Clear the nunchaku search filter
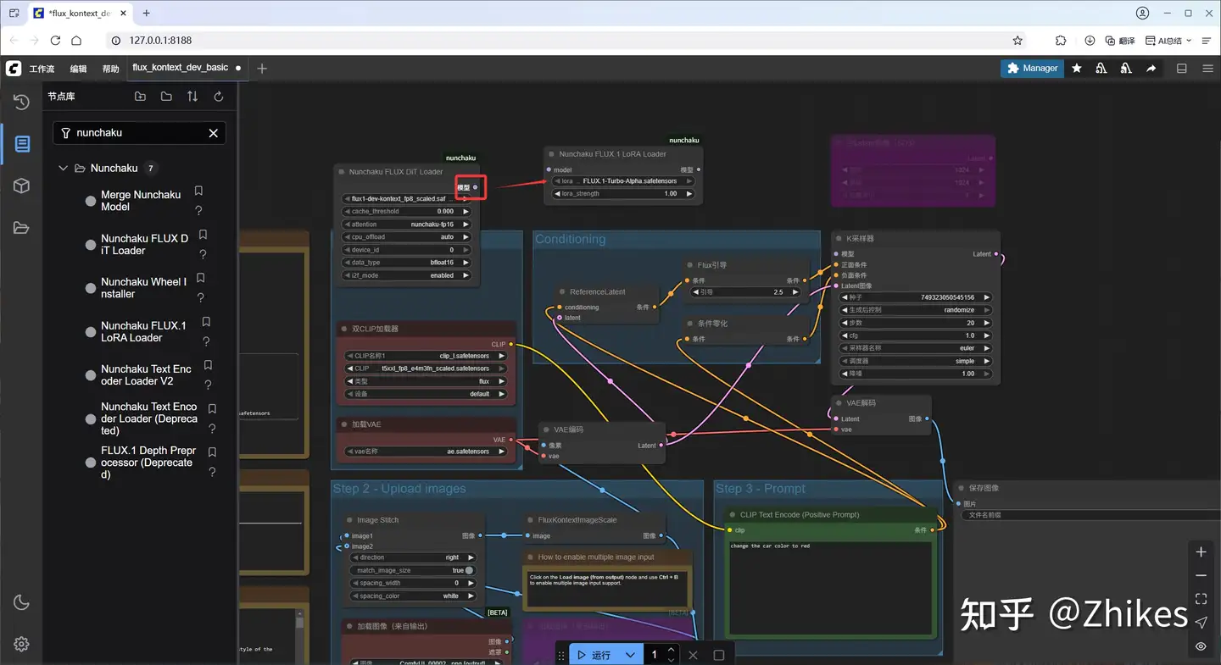This screenshot has height=665, width=1221. coord(214,133)
